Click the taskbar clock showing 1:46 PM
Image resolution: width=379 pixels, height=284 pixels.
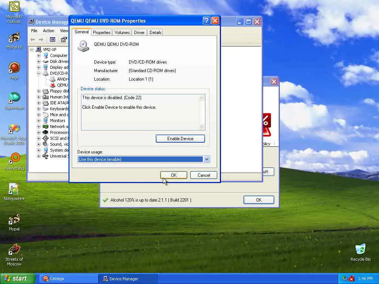[365, 279]
